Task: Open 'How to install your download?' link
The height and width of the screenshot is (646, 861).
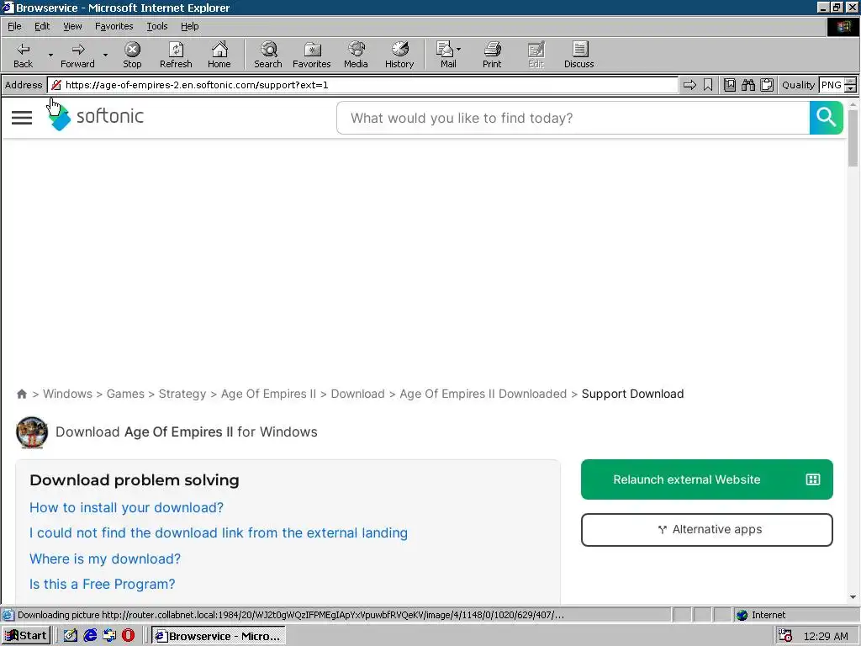Action: coord(126,507)
